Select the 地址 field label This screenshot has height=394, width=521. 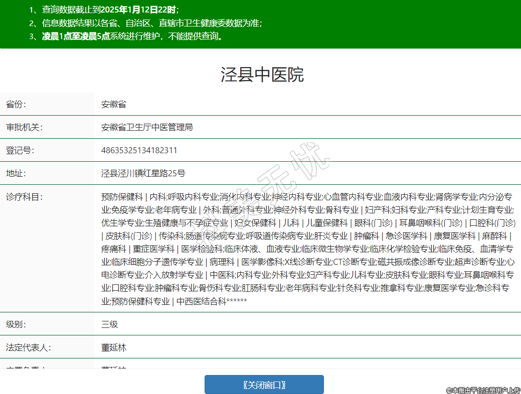(x=16, y=173)
